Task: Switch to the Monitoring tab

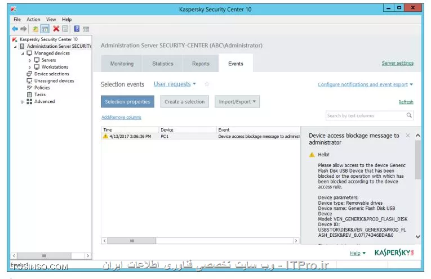Action: pyautogui.click(x=122, y=64)
